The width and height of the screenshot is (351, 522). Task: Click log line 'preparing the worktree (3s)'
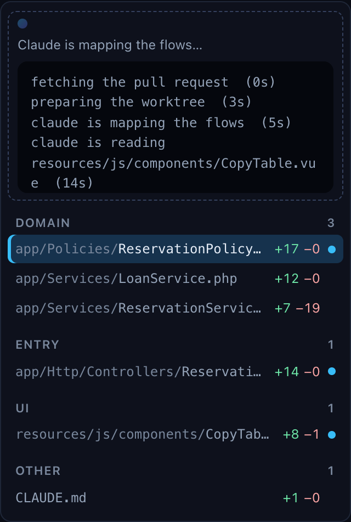click(141, 102)
